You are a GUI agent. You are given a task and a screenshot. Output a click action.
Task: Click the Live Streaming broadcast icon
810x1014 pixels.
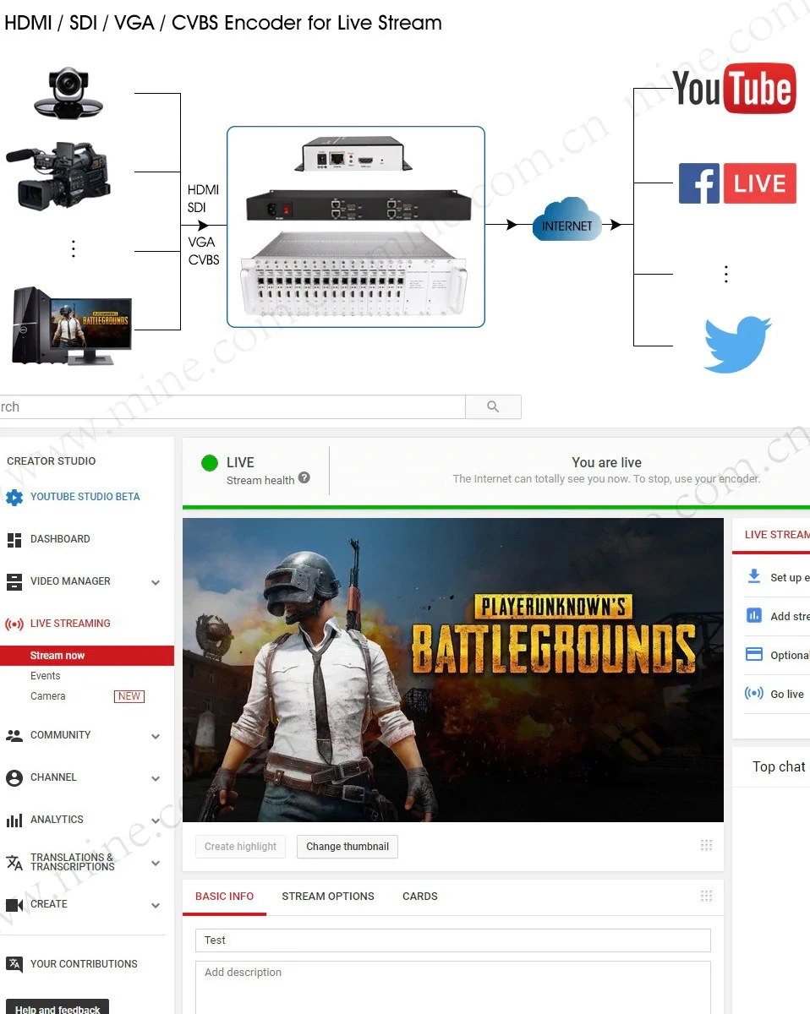tap(14, 624)
